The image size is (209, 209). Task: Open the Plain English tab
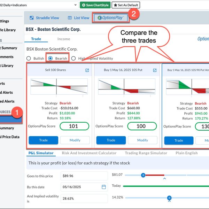187,153
